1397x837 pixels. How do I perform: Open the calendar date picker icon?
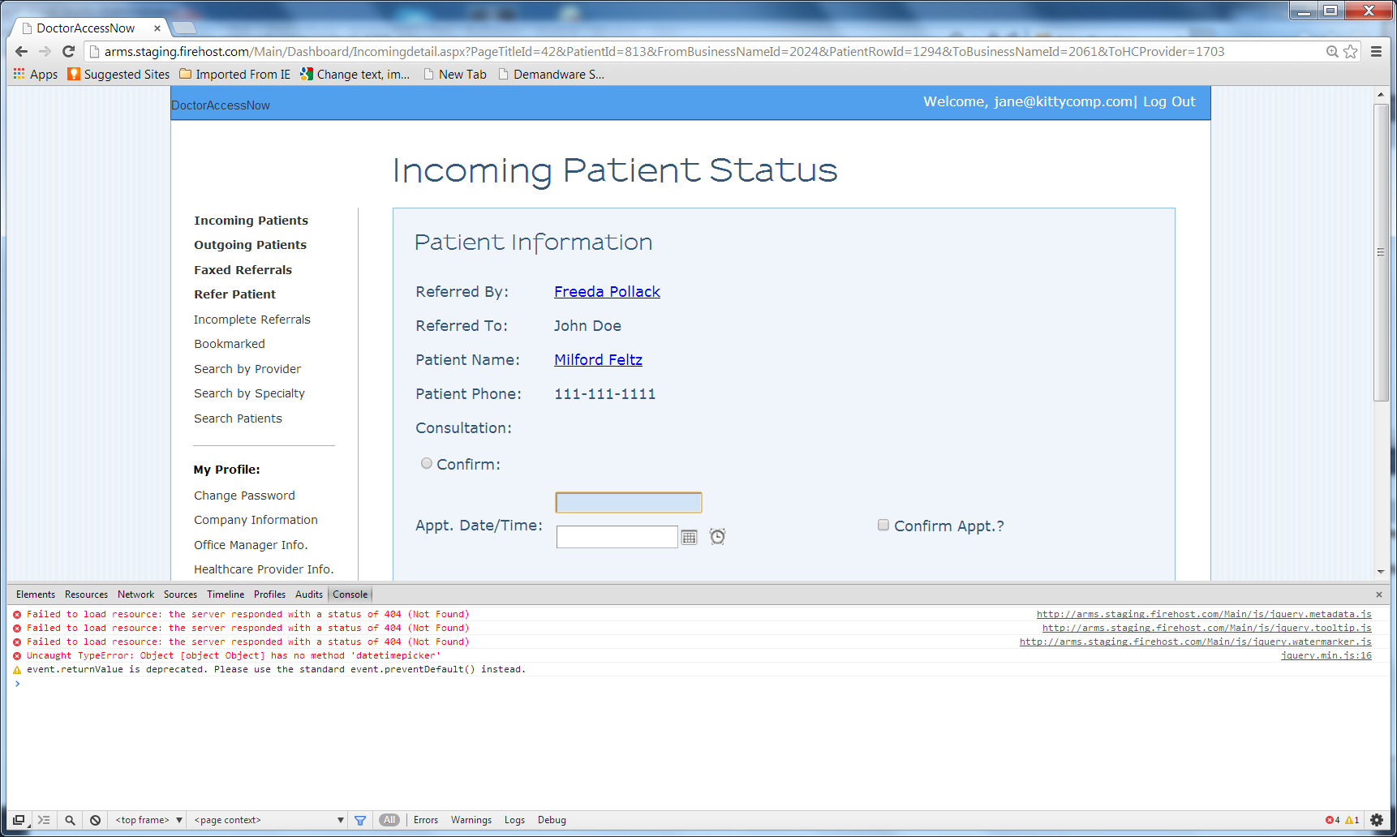point(689,537)
